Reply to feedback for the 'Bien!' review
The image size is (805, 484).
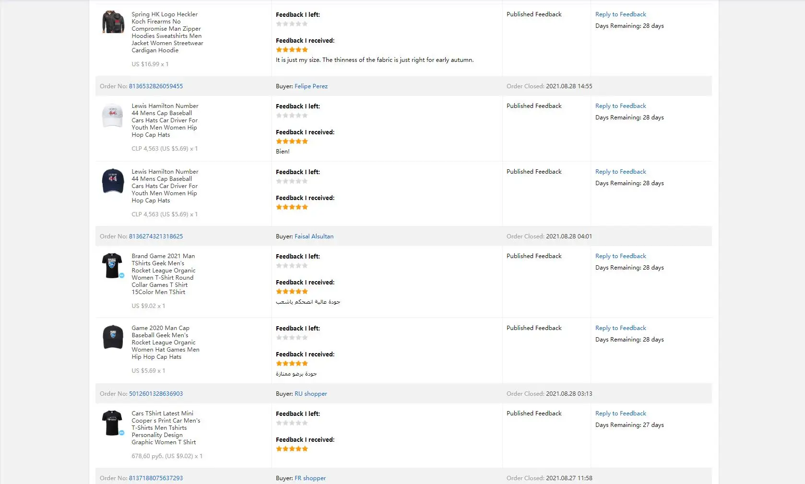pos(620,106)
